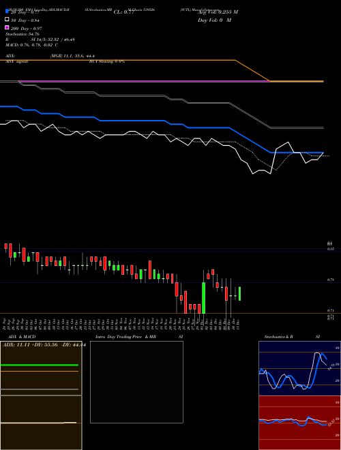Select the '50 Day = 0.84' legend text

(x=25, y=20)
